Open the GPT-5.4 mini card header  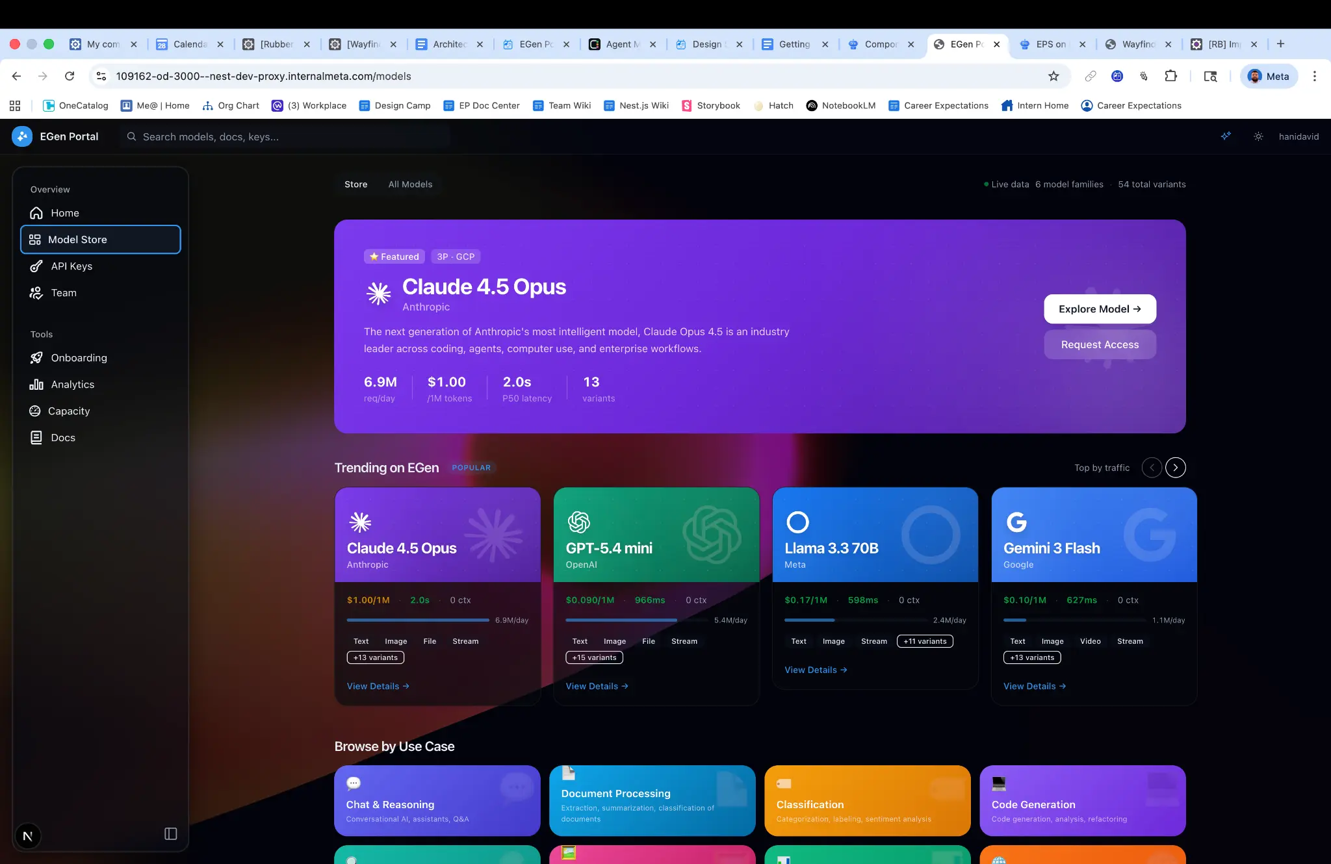coord(656,535)
